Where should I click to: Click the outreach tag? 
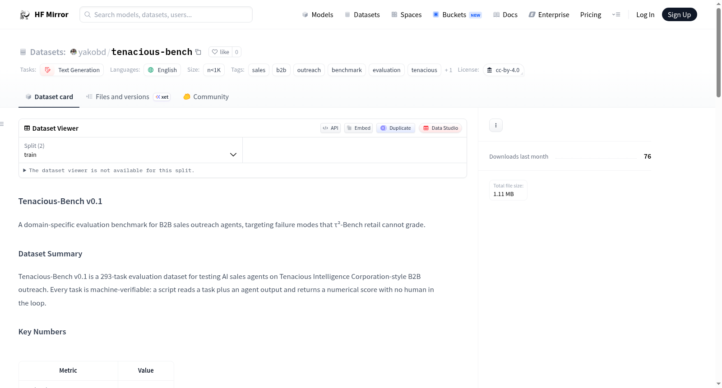pyautogui.click(x=309, y=70)
